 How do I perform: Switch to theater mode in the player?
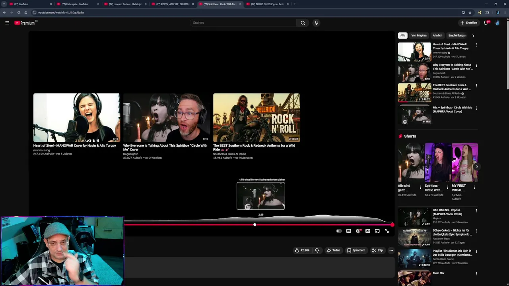point(368,231)
